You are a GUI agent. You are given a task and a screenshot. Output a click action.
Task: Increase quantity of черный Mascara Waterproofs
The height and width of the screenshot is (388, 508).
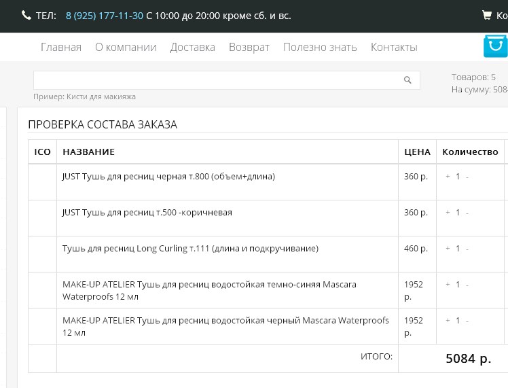448,320
